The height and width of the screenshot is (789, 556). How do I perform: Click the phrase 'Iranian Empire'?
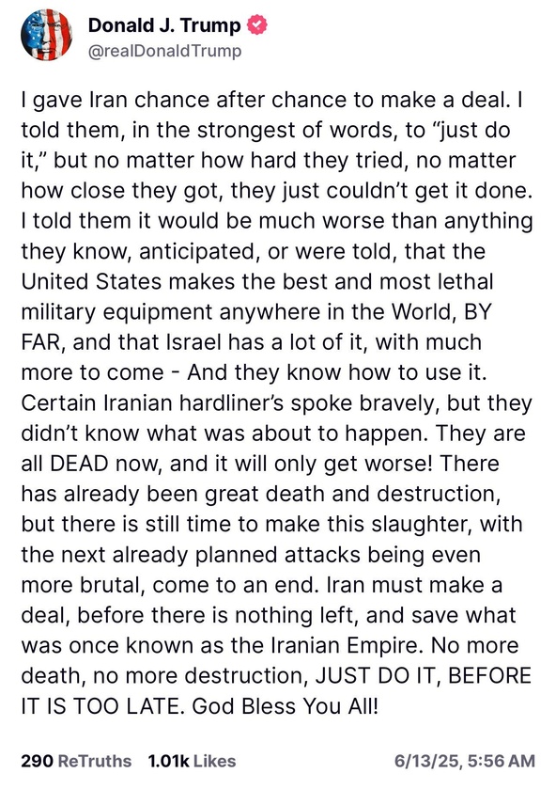click(345, 646)
